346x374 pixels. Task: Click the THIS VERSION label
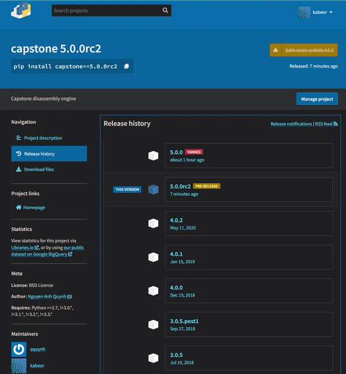(127, 189)
